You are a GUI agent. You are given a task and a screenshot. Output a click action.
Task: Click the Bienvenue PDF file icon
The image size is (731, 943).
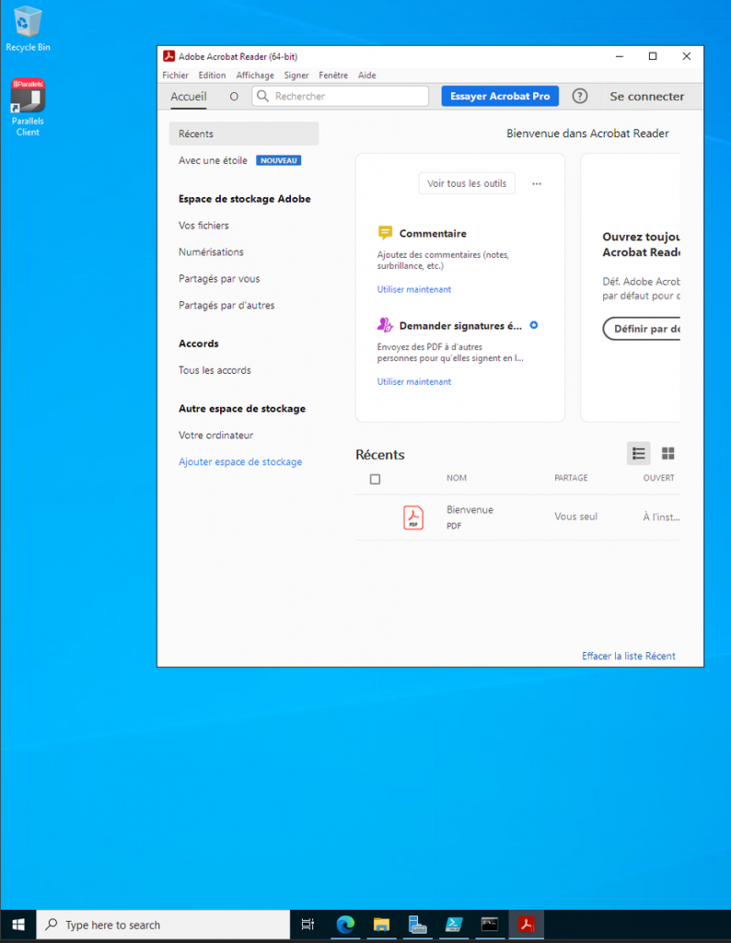[x=413, y=518]
